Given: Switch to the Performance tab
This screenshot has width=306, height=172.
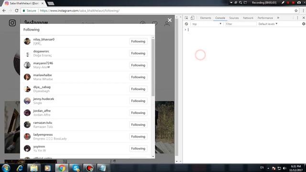Looking at the screenshot, I should (x=265, y=18).
